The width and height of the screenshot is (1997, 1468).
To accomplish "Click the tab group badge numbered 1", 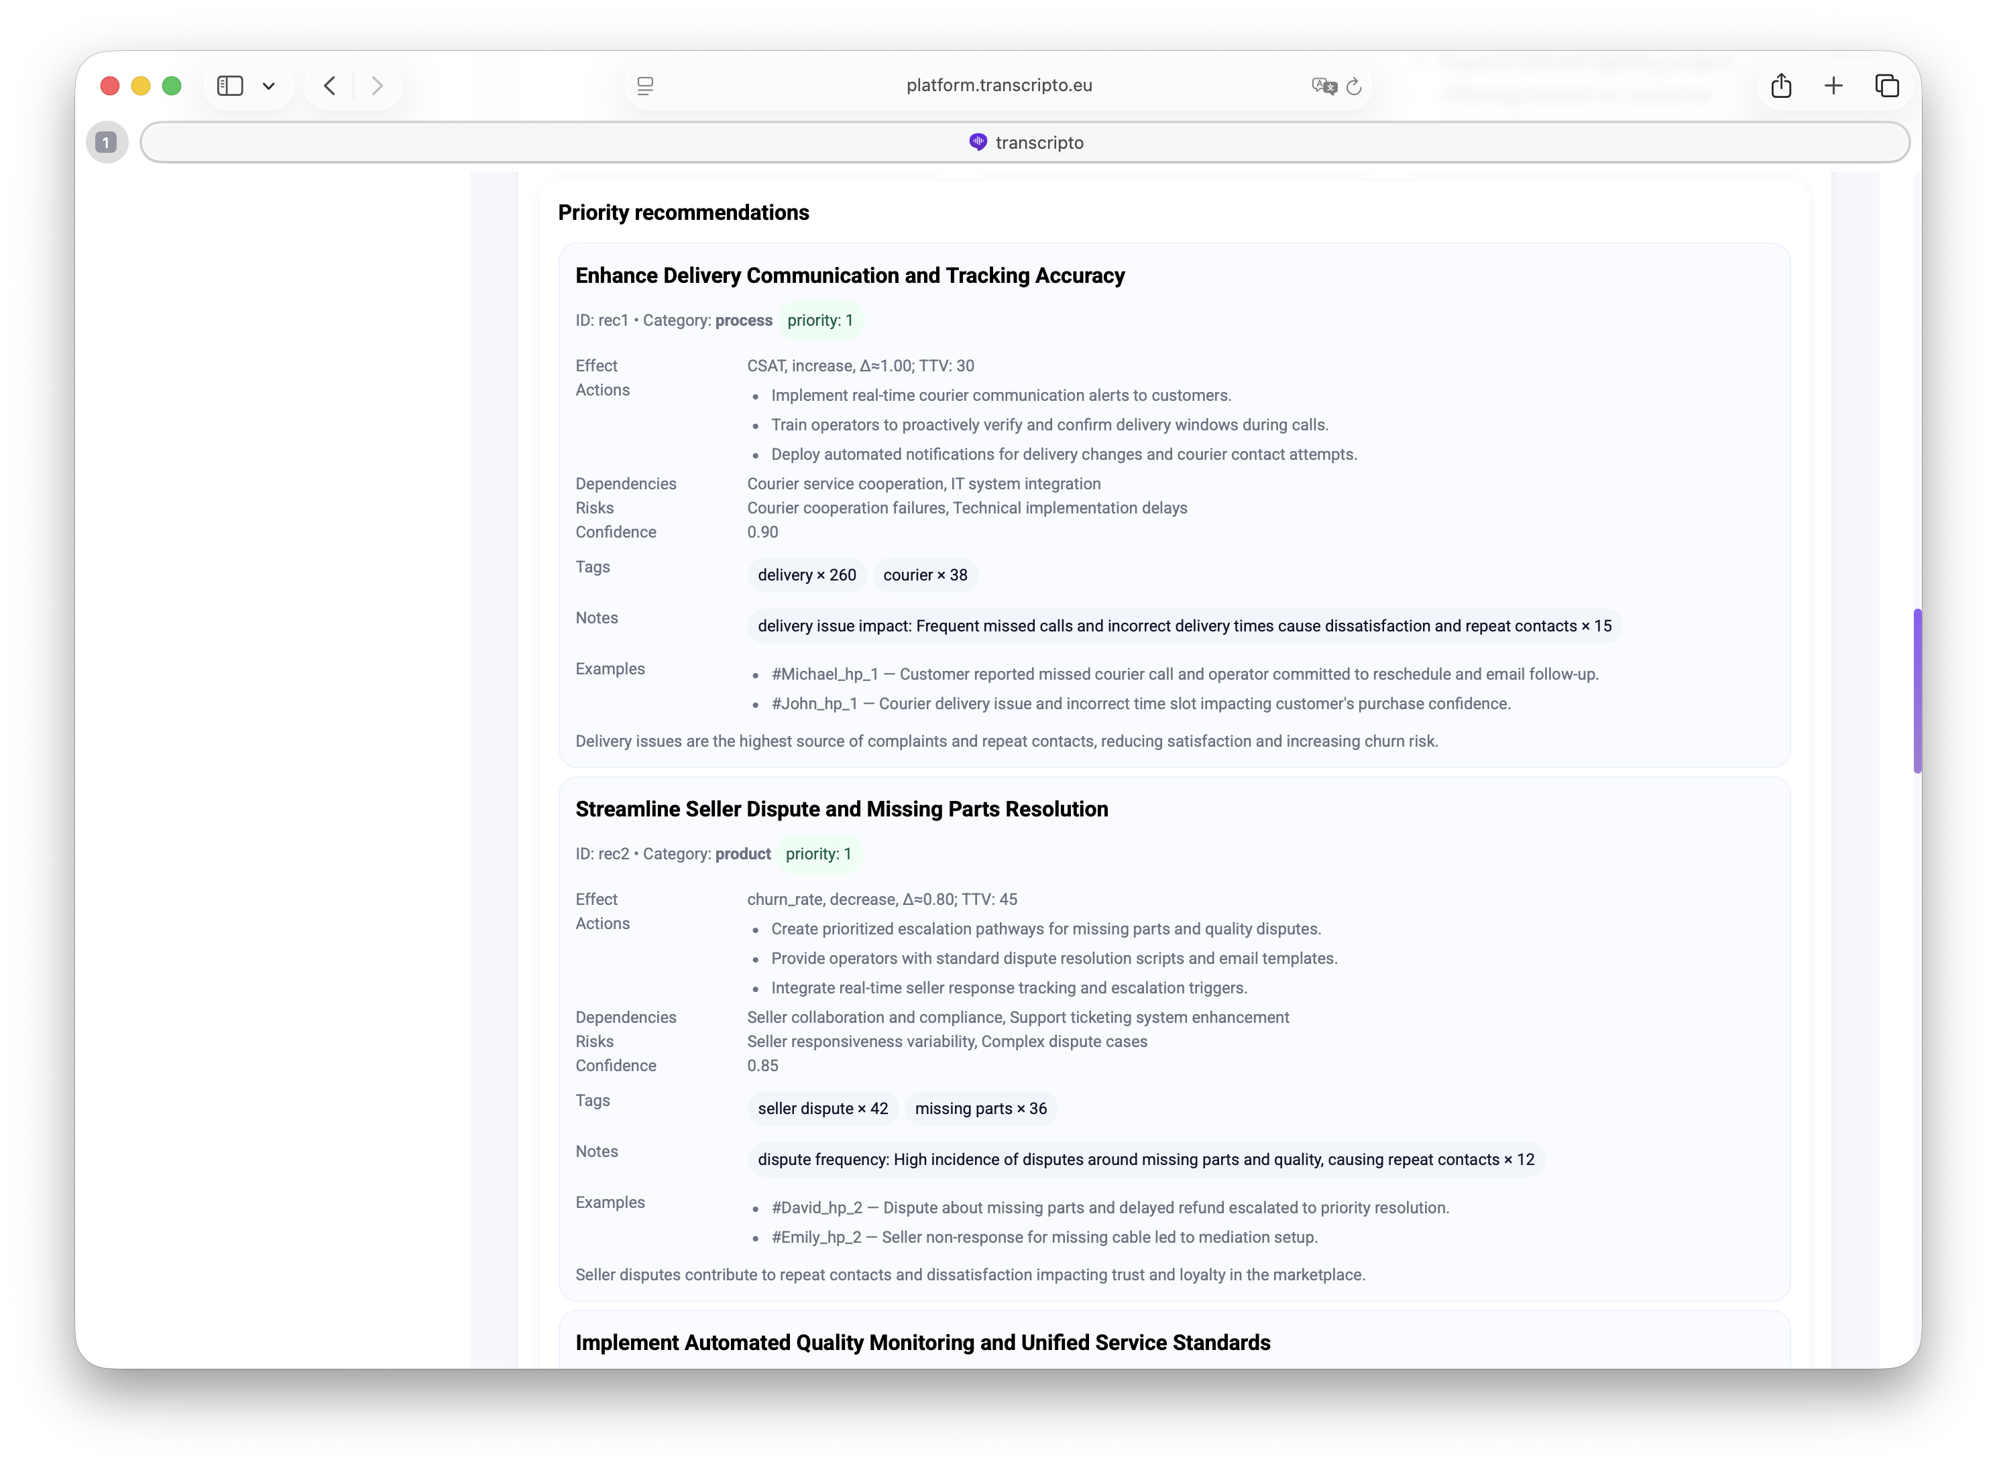I will pyautogui.click(x=107, y=142).
